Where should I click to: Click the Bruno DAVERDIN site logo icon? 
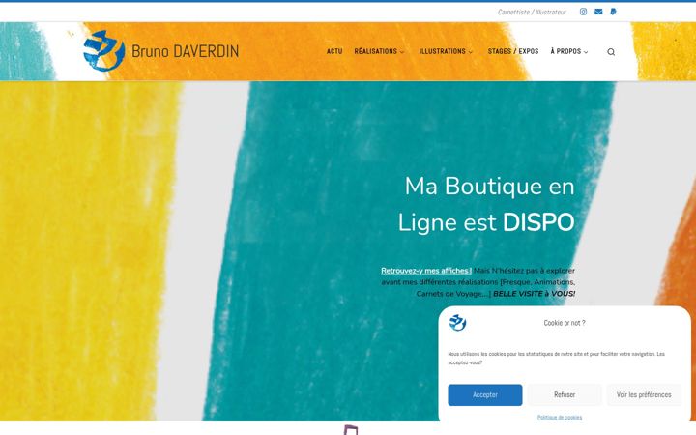click(x=103, y=50)
